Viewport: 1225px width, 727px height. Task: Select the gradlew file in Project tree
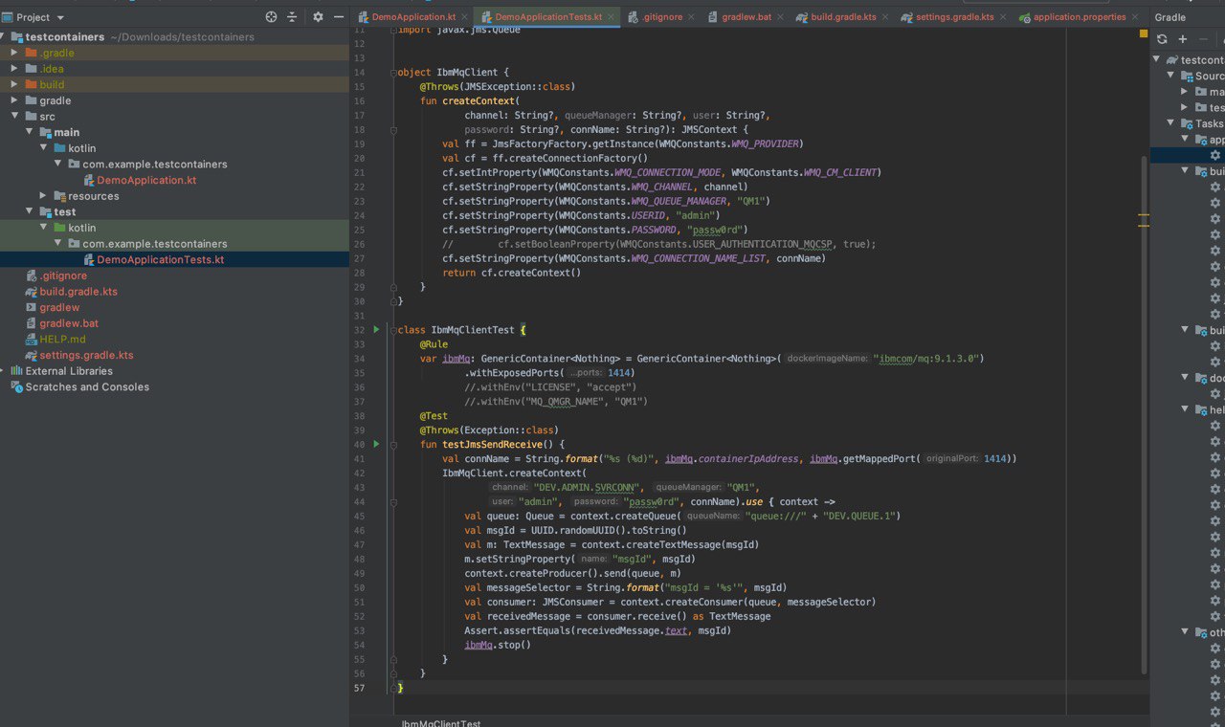[59, 307]
